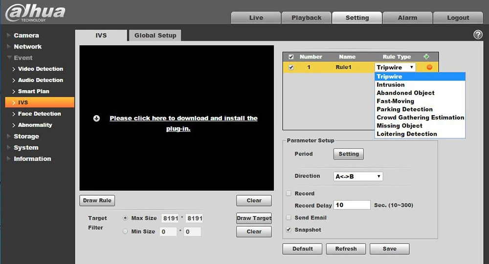Toggle the select-all checkbox in rule header
Screen dimensions: 489x264
(x=291, y=57)
